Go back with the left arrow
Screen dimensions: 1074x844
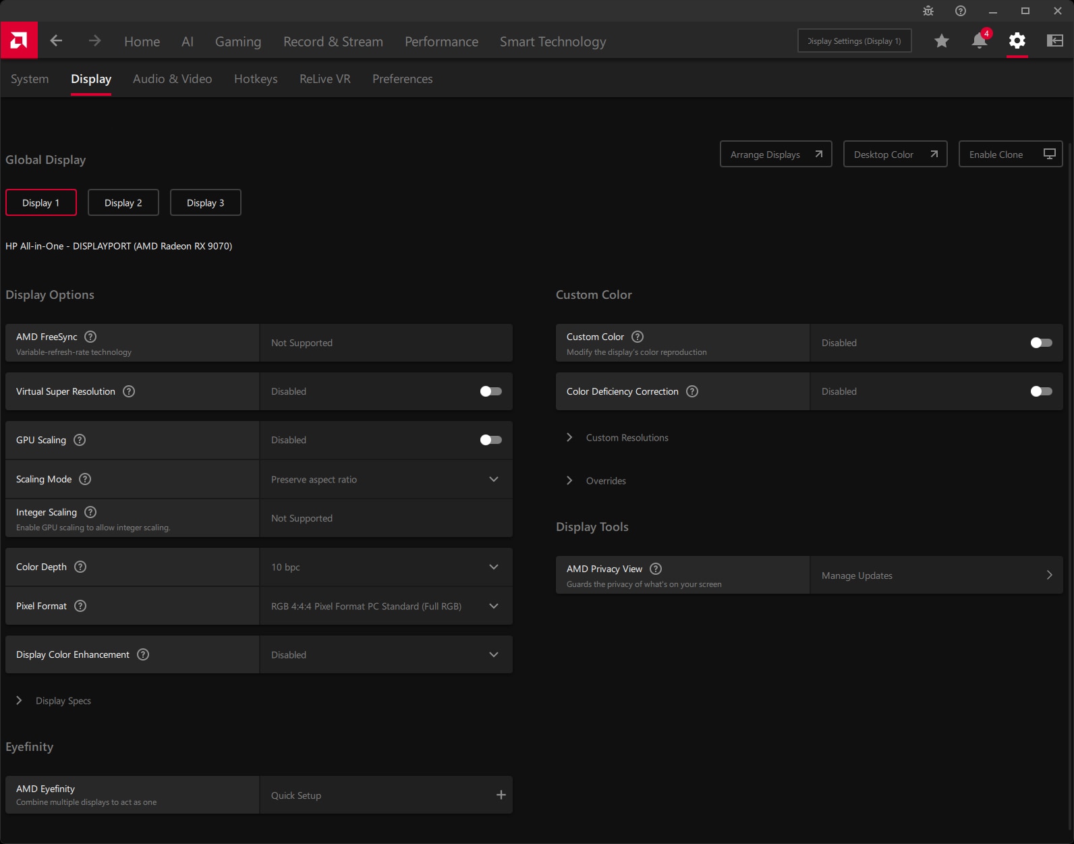coord(57,41)
